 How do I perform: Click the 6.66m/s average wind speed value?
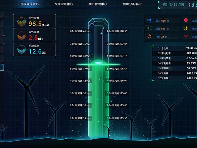tap(192, 58)
